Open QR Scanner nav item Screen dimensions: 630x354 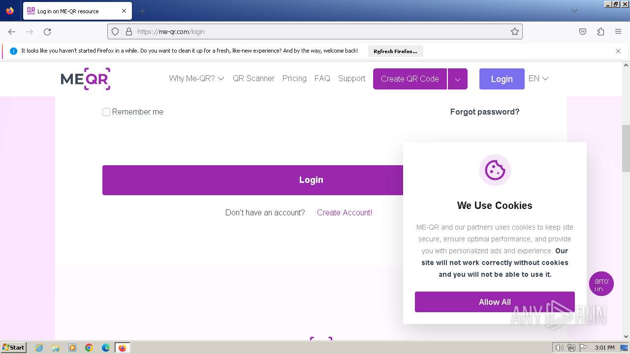tap(253, 78)
